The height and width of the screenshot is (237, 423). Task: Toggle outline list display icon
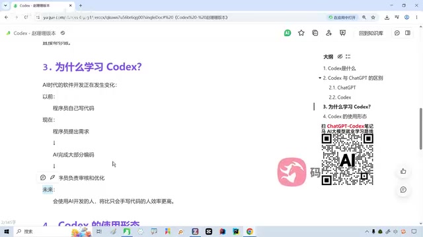[348, 57]
